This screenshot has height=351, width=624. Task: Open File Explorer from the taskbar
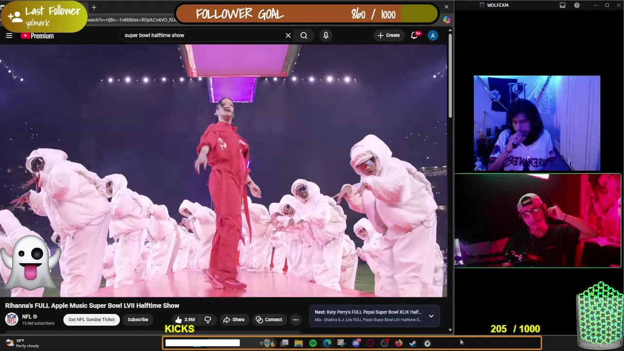[299, 343]
